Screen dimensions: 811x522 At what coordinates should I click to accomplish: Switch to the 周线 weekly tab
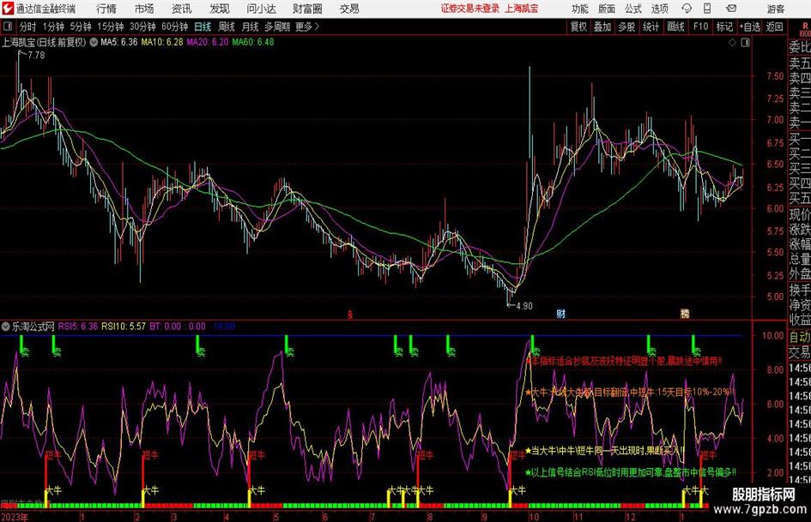(x=227, y=26)
